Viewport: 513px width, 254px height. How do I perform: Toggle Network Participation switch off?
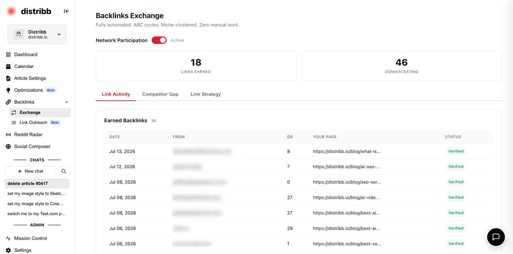click(159, 40)
